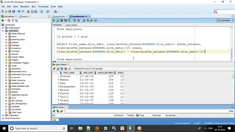
Task: Open the File menu
Action: [x=3, y=7]
